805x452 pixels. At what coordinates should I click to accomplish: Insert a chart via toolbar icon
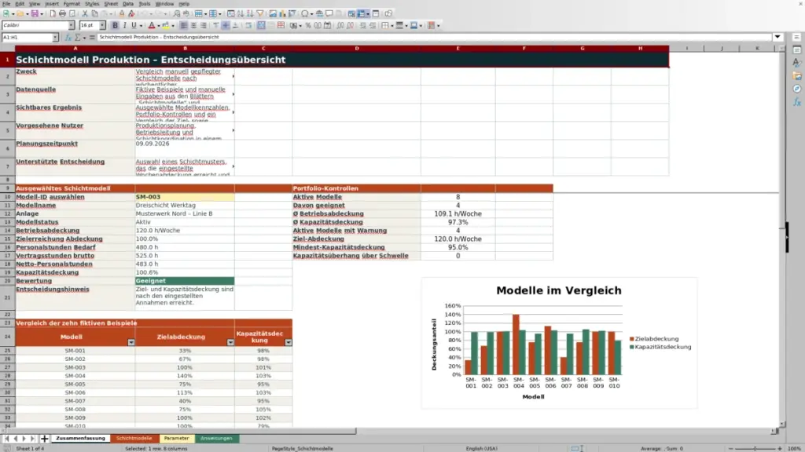coord(282,14)
